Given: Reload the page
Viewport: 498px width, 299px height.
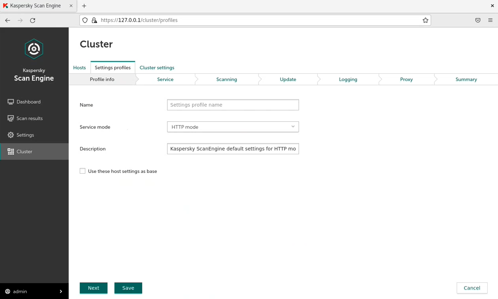Looking at the screenshot, I should [33, 20].
